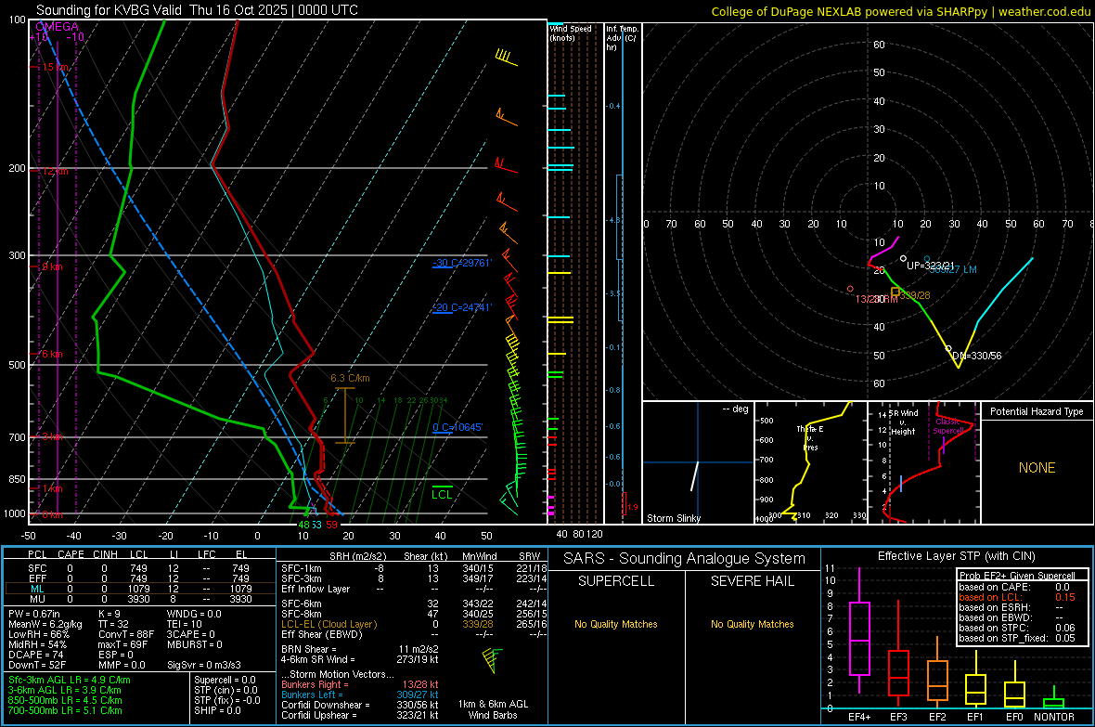Click the 'ConvT = 88F' value
This screenshot has height=727, width=1095.
pos(125,634)
